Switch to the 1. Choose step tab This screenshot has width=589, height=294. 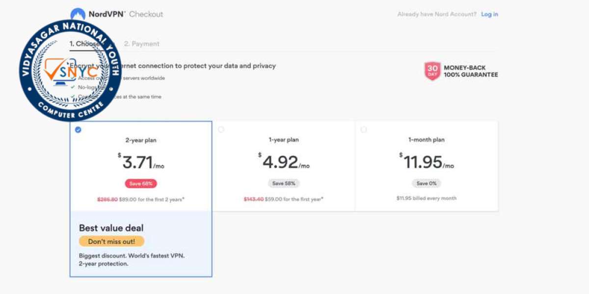[x=84, y=44]
